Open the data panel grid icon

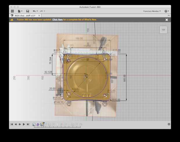(x=12, y=11)
